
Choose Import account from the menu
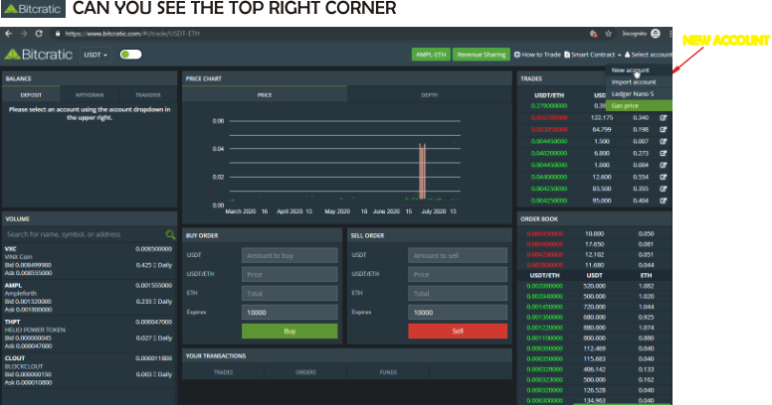(x=639, y=82)
